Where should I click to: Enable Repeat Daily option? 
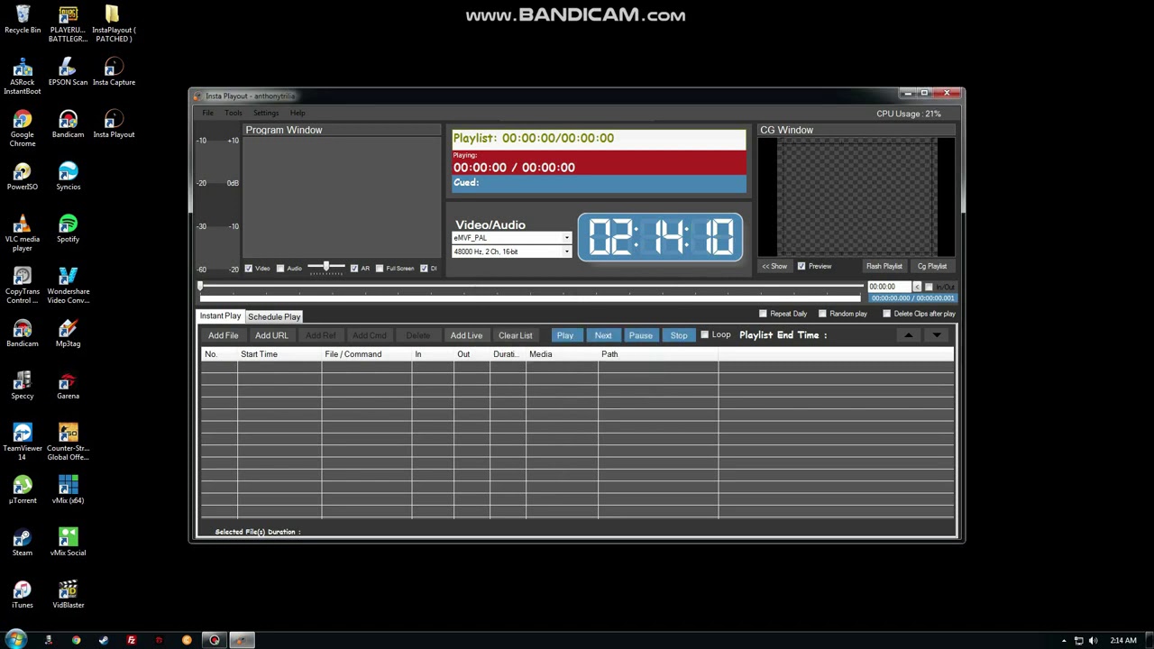pos(764,314)
